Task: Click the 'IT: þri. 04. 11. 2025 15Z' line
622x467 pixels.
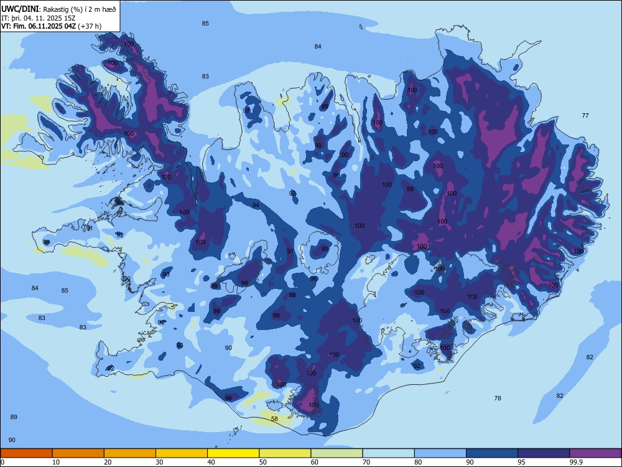Action: coord(39,18)
